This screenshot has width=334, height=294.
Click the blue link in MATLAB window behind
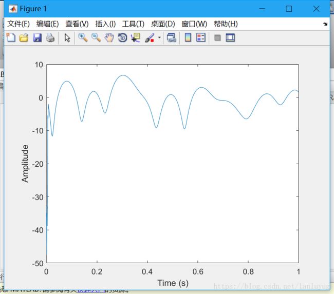(90, 290)
